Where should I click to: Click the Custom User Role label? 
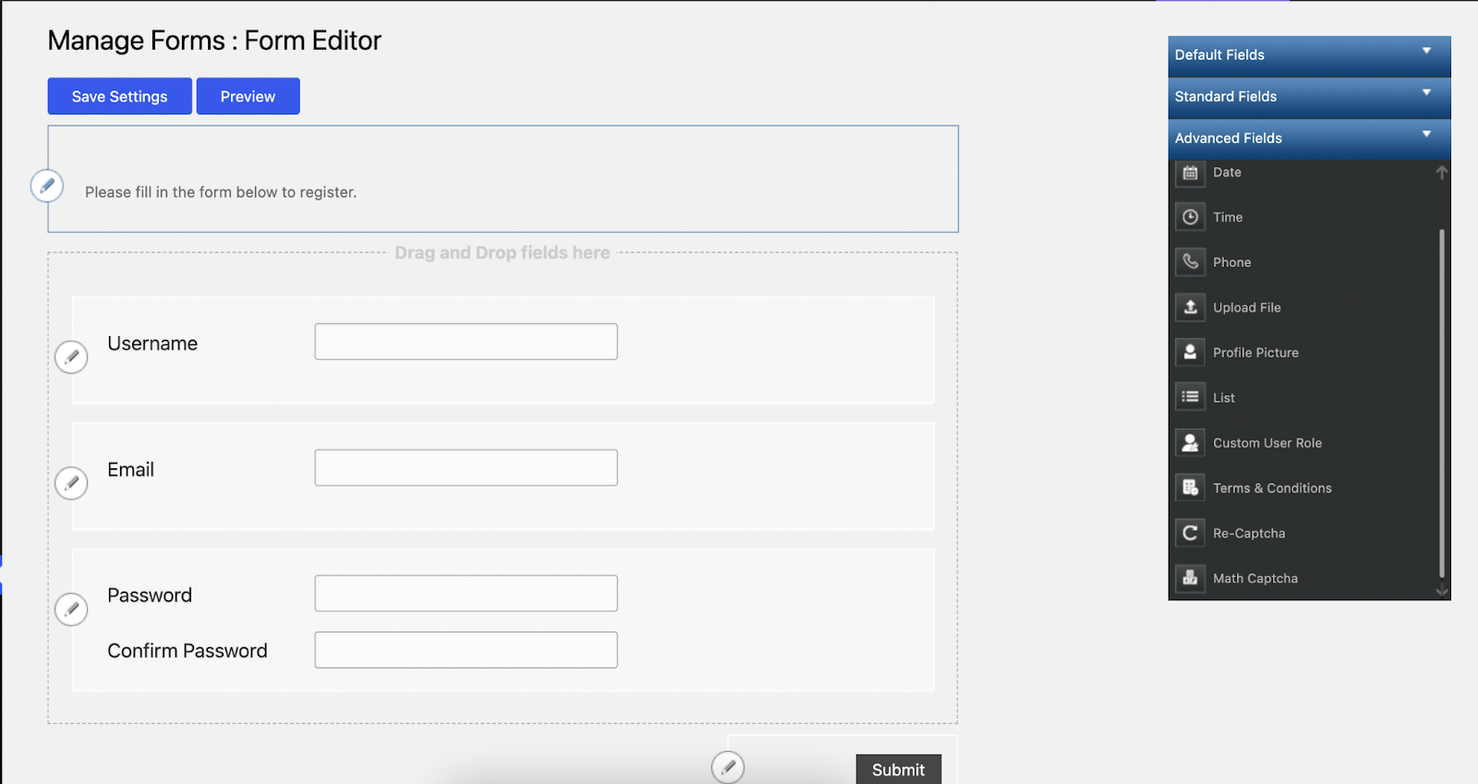pyautogui.click(x=1267, y=443)
